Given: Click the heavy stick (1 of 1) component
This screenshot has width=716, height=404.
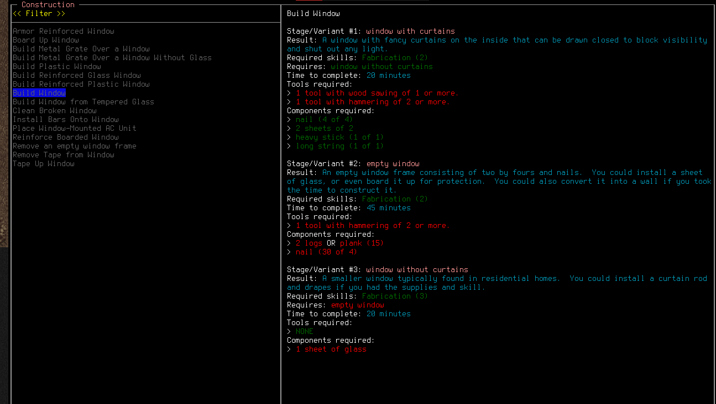Looking at the screenshot, I should click(x=340, y=137).
